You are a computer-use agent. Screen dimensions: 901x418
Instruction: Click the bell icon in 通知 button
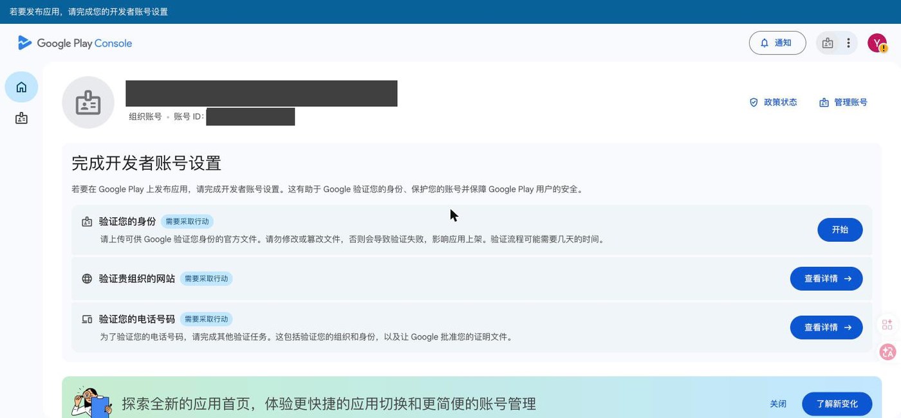pos(765,43)
